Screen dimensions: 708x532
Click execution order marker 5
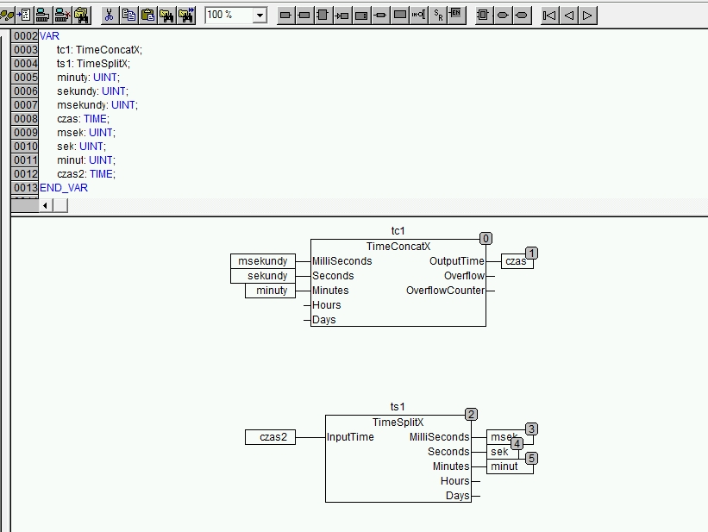click(x=531, y=459)
